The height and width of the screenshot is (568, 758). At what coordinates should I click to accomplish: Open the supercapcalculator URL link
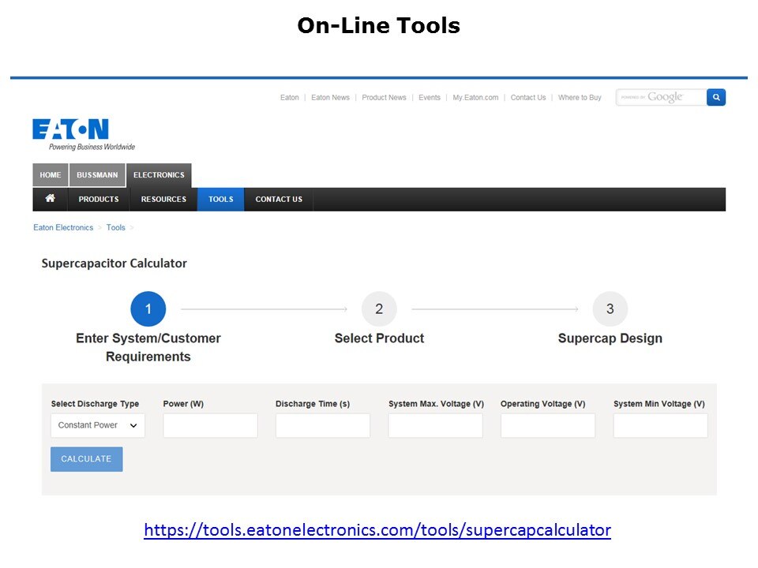click(x=377, y=530)
